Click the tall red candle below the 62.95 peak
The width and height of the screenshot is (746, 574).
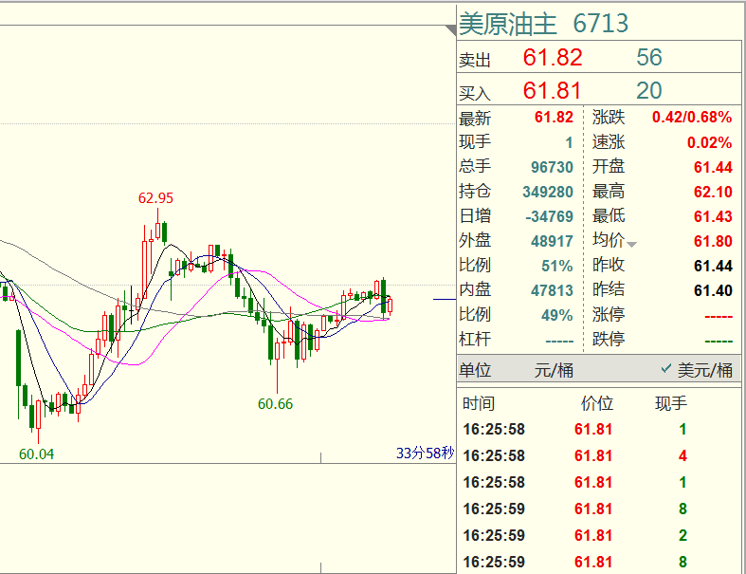[x=145, y=270]
